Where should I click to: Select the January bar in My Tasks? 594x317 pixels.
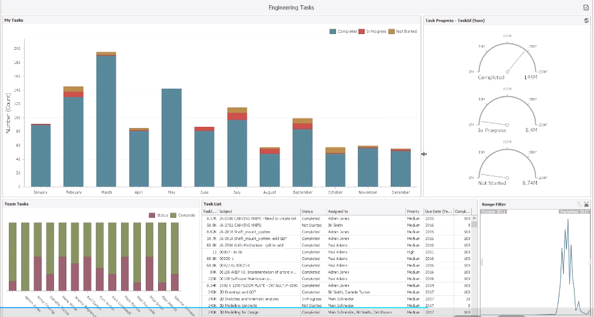[41, 155]
